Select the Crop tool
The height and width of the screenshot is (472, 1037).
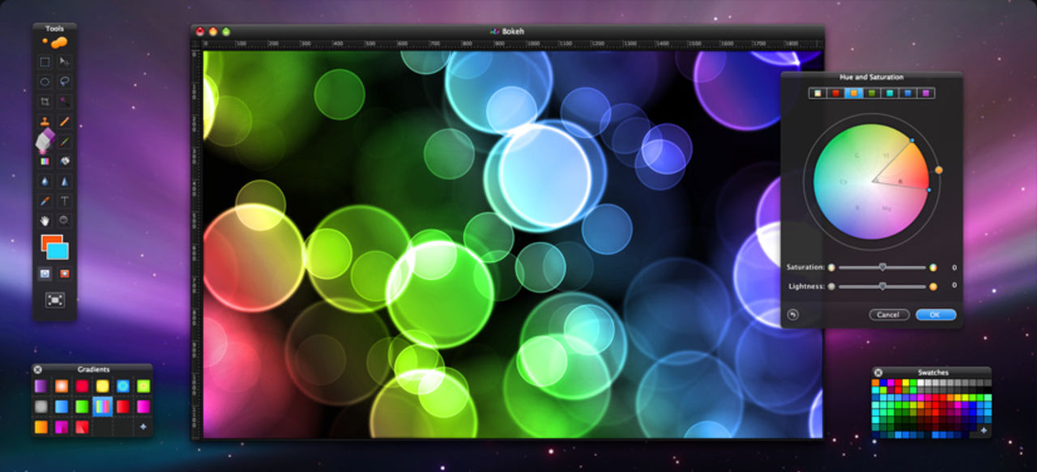(44, 100)
